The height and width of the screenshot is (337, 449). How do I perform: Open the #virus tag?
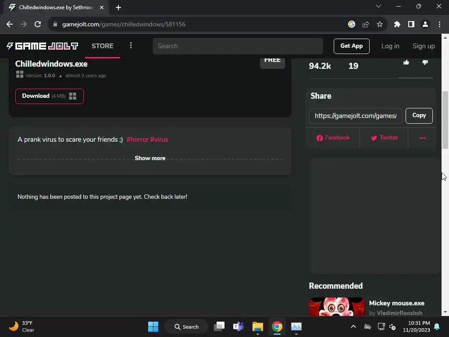[159, 140]
